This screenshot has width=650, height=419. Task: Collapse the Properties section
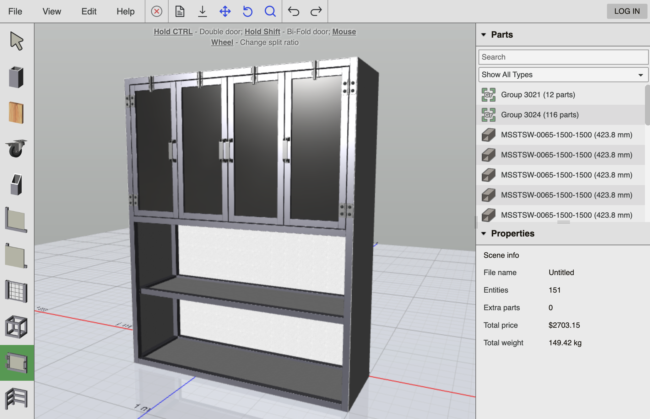point(484,234)
